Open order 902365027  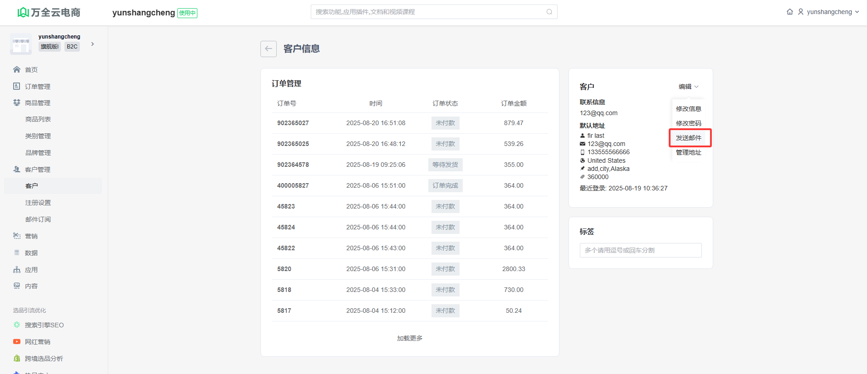coord(293,123)
